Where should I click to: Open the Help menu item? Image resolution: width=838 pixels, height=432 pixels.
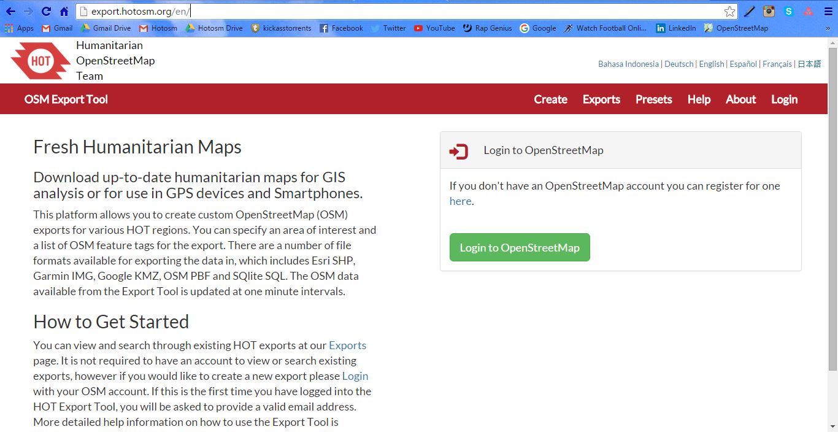(699, 99)
